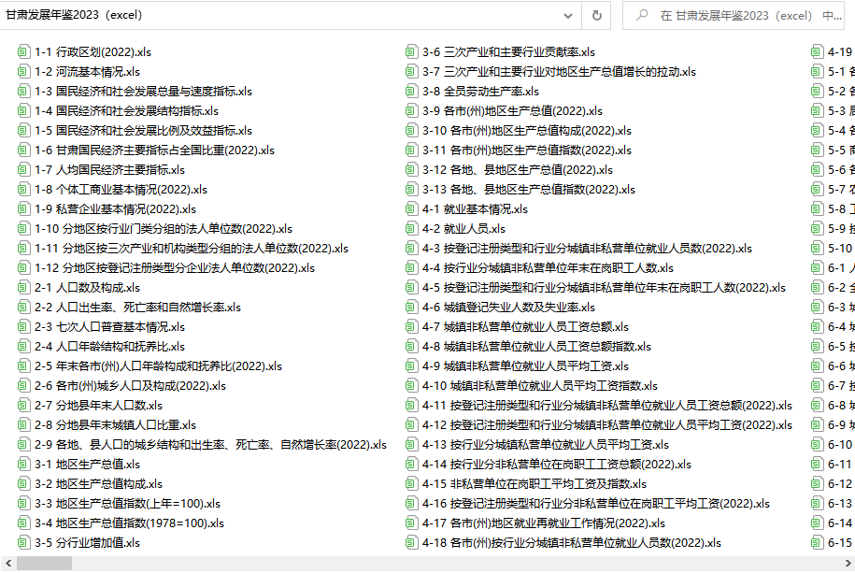
Task: Select file icon of 4-2 就业人员.xls
Action: pyautogui.click(x=411, y=229)
